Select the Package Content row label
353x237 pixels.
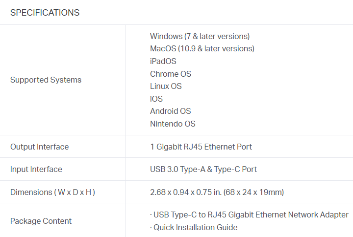[41, 221]
